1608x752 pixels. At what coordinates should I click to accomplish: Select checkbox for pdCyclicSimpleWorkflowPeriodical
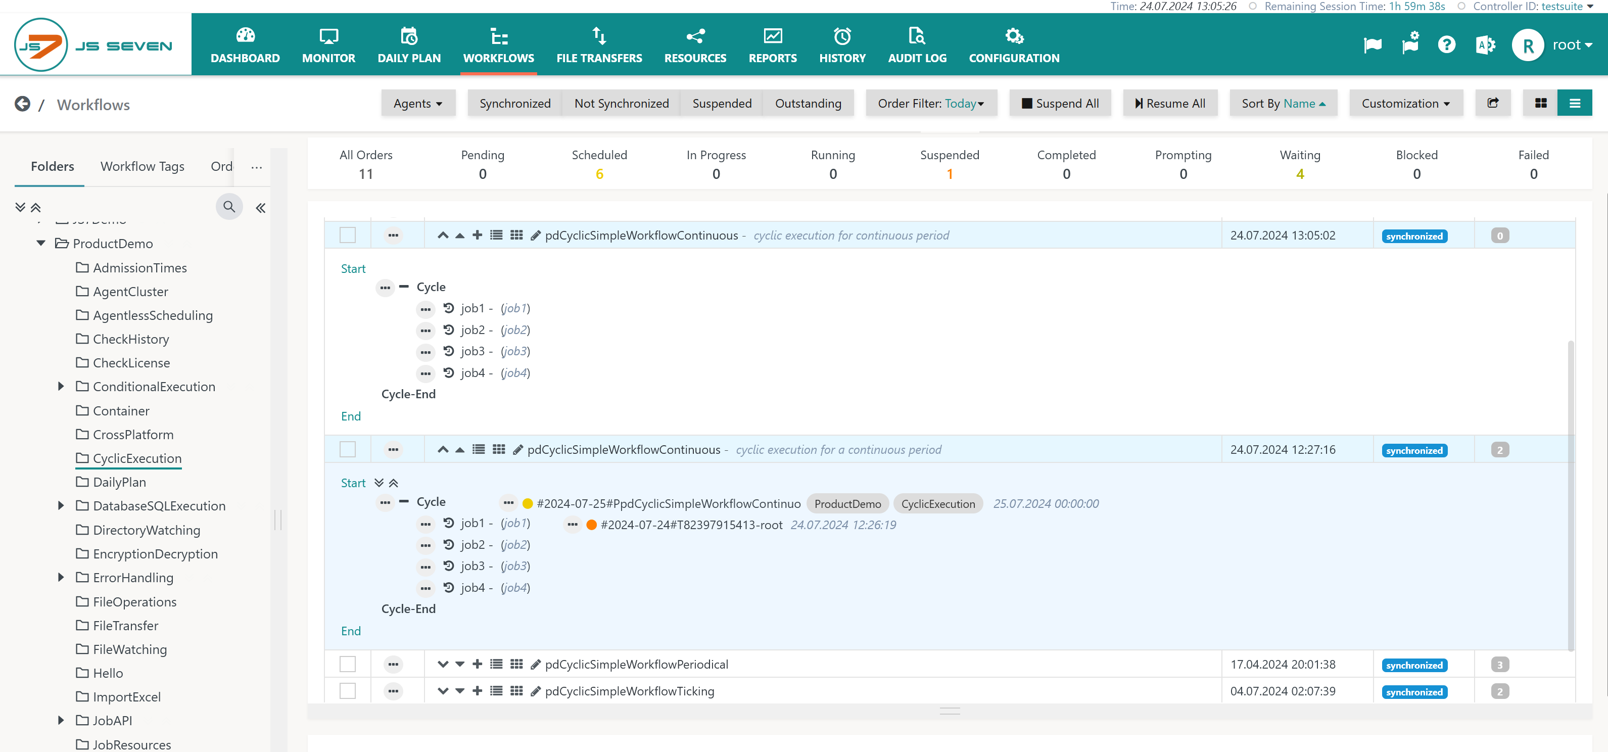348,664
